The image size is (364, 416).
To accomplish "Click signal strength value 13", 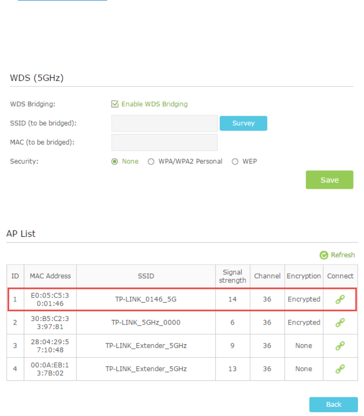I will [x=233, y=369].
